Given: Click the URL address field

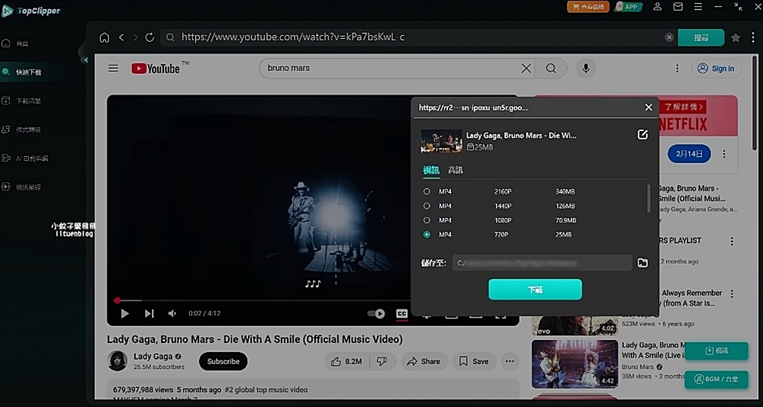Looking at the screenshot, I should pos(418,37).
